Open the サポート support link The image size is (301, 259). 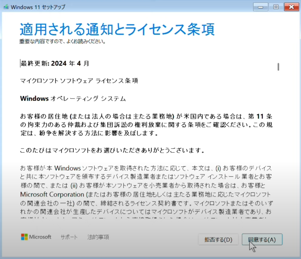tap(69, 237)
